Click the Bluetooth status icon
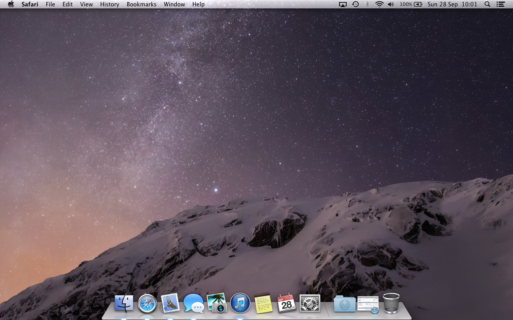 367,4
